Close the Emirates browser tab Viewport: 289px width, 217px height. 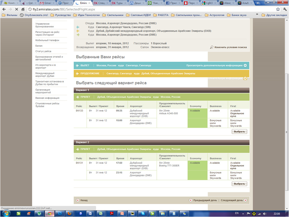90,3
